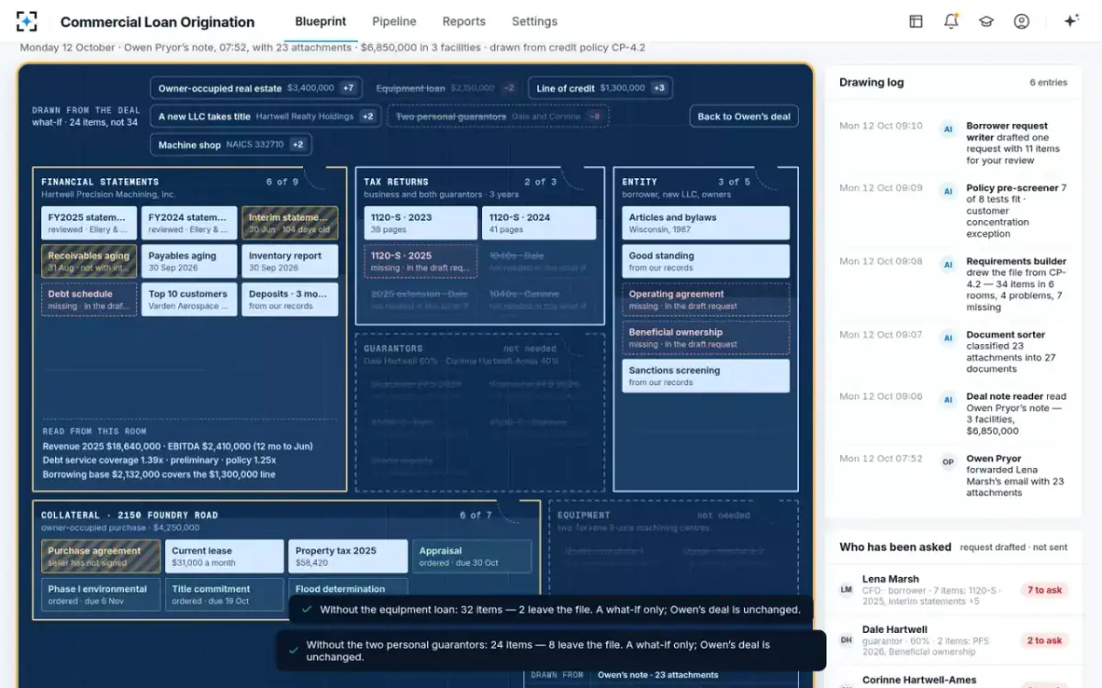
Task: Open the Interim statements document card
Action: tap(290, 223)
